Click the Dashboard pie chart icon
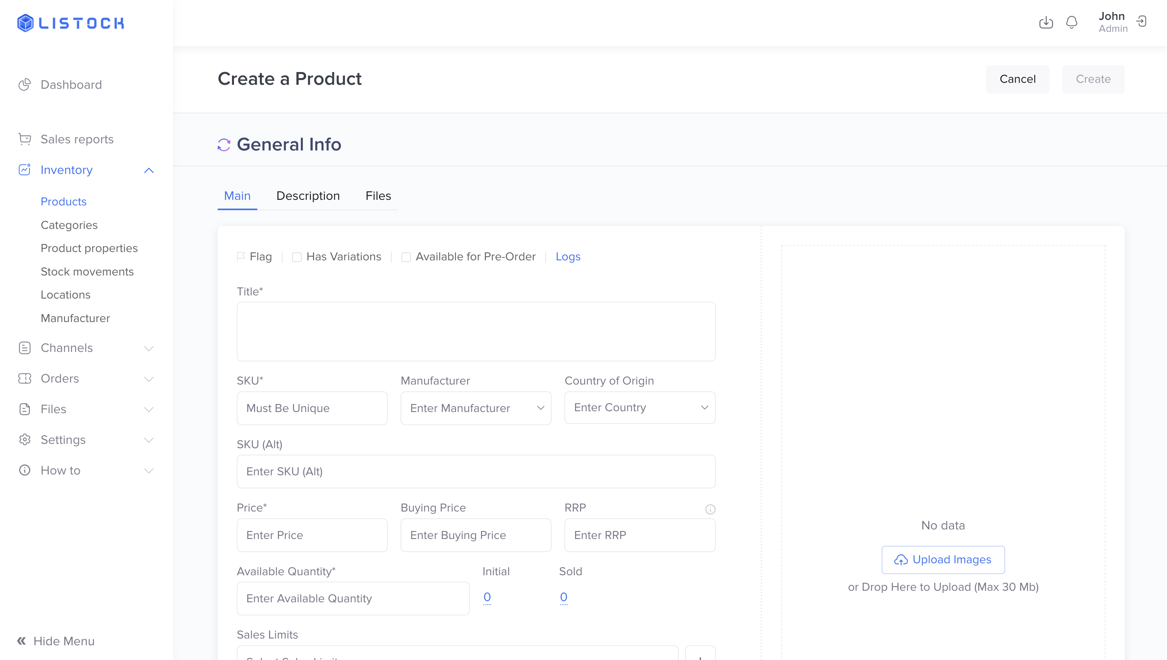This screenshot has width=1167, height=660. pyautogui.click(x=24, y=85)
